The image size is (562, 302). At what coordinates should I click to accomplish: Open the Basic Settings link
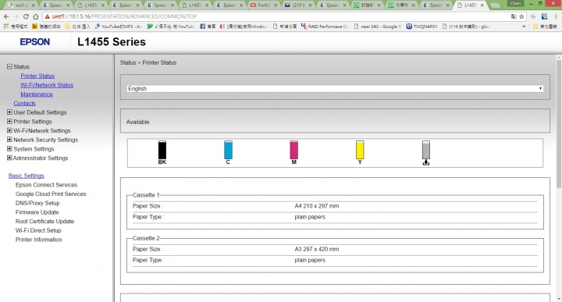pyautogui.click(x=27, y=176)
